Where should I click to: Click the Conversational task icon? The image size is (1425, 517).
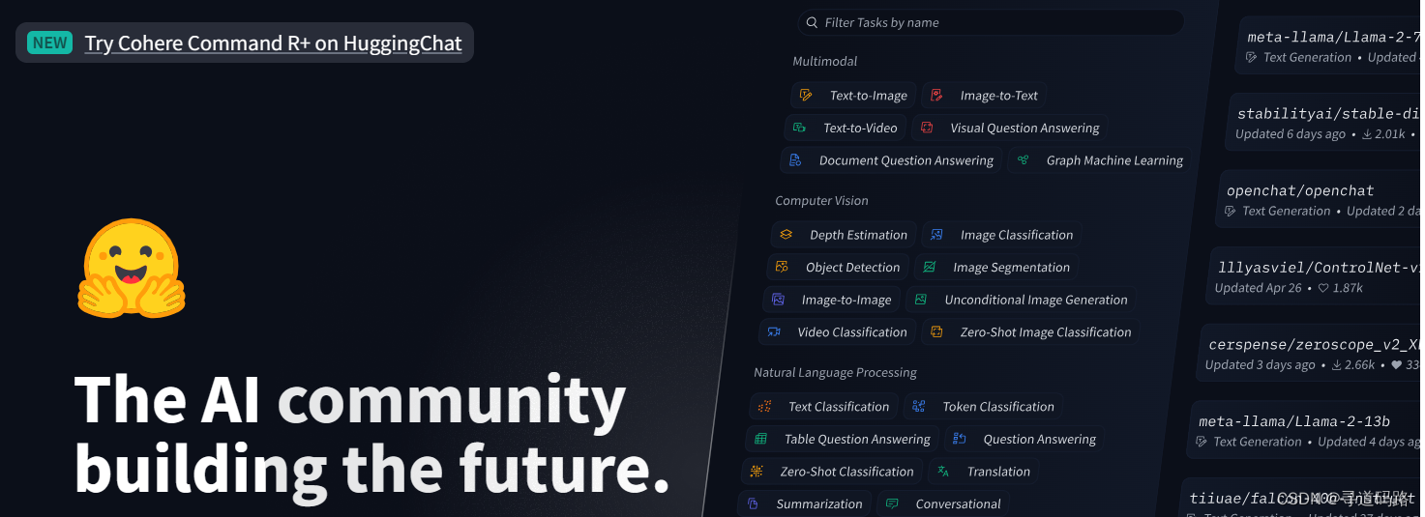[x=892, y=503]
